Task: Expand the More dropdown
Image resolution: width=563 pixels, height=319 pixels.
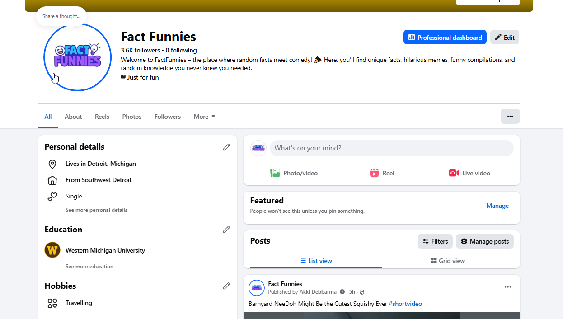Action: tap(205, 117)
